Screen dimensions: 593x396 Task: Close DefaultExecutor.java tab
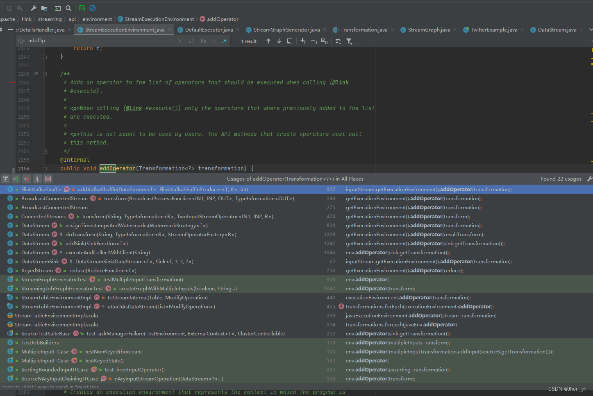238,29
